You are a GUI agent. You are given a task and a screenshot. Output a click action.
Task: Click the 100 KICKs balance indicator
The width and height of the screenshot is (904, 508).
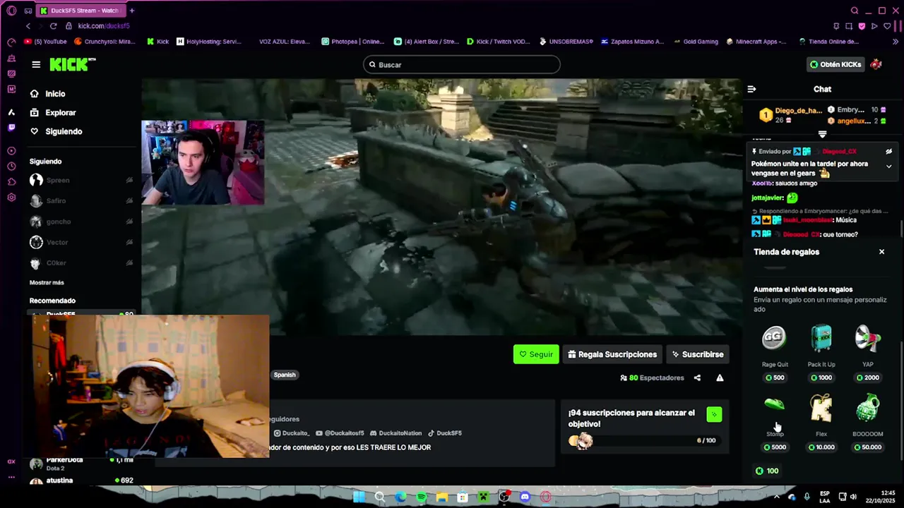point(766,471)
